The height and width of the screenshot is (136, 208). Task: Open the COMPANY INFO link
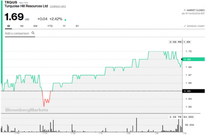(x=58, y=6)
